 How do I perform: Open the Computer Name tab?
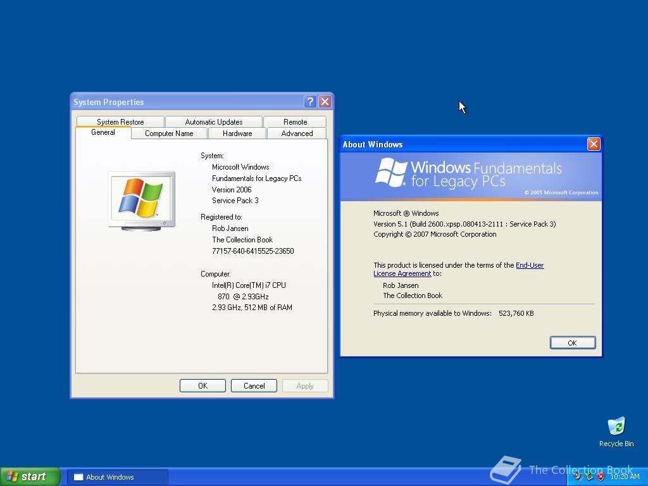[169, 134]
